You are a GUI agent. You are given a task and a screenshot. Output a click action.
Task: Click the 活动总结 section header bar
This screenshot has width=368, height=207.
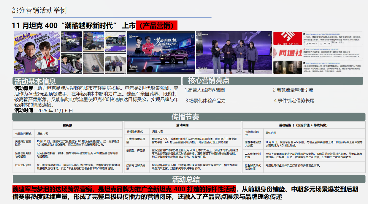pos(189,179)
